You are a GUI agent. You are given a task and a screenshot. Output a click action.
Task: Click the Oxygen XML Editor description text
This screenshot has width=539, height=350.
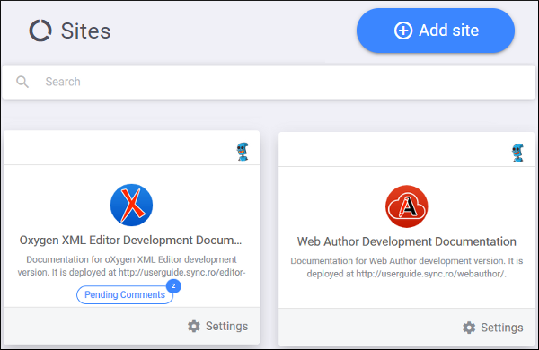(x=131, y=266)
